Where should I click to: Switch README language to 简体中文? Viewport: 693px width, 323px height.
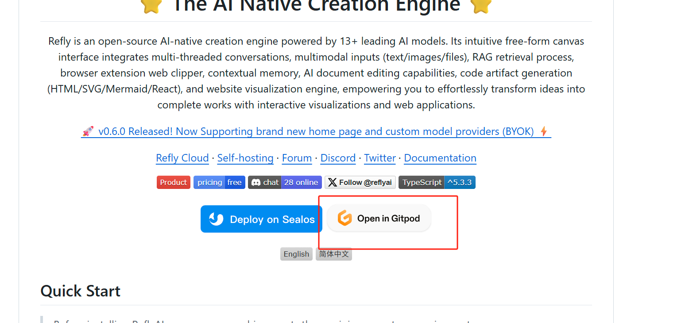point(334,254)
